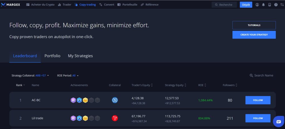This screenshot has width=285, height=129.
Task: Click AC-BC's first locked grey badge
Action: pos(91,100)
